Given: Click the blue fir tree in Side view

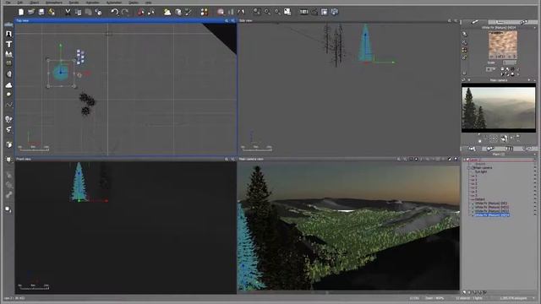Looking at the screenshot, I should click(x=365, y=43).
